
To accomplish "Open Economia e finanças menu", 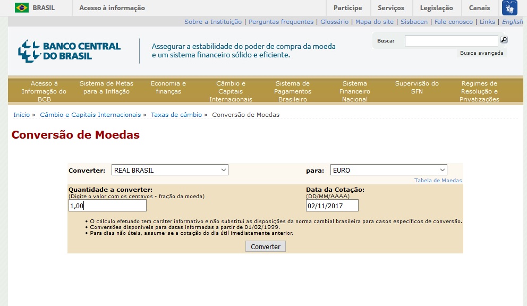I will click(x=168, y=88).
